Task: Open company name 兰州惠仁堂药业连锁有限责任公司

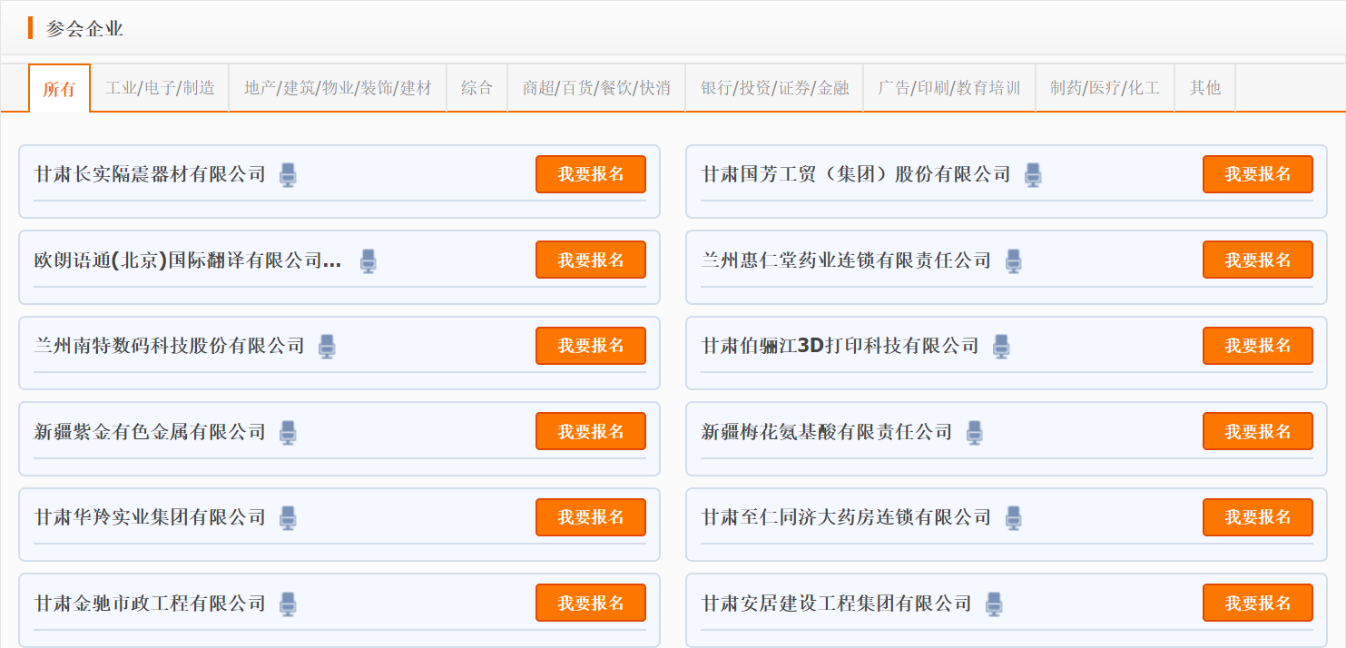Action: (846, 260)
